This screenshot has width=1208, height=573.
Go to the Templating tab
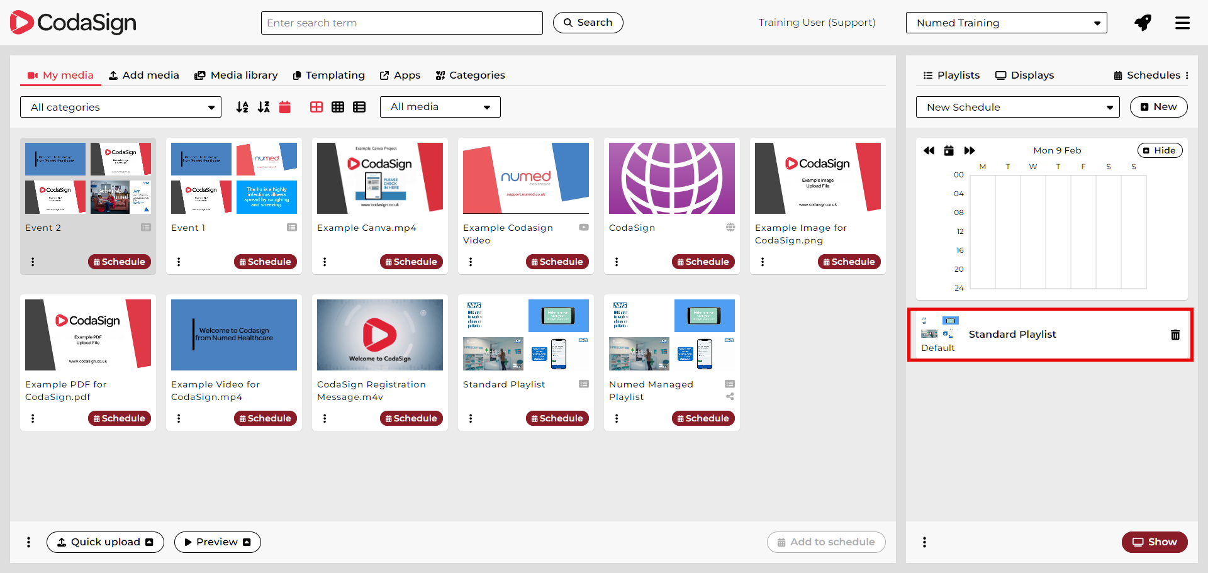(328, 75)
